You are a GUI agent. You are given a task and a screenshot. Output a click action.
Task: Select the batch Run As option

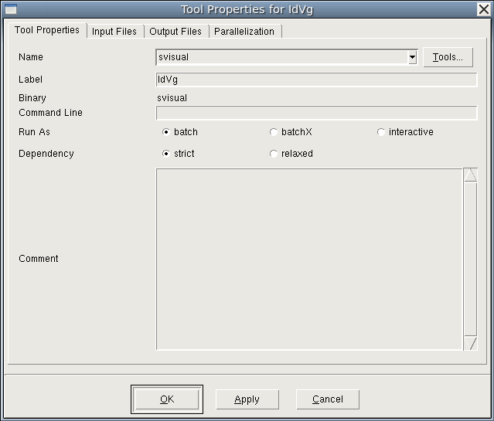(179, 132)
